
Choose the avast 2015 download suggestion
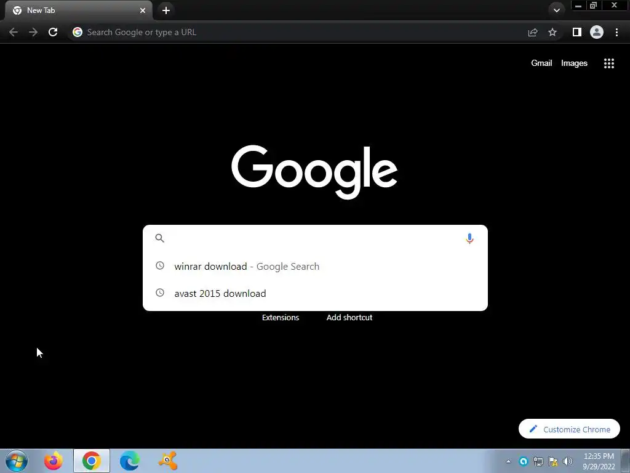315,293
